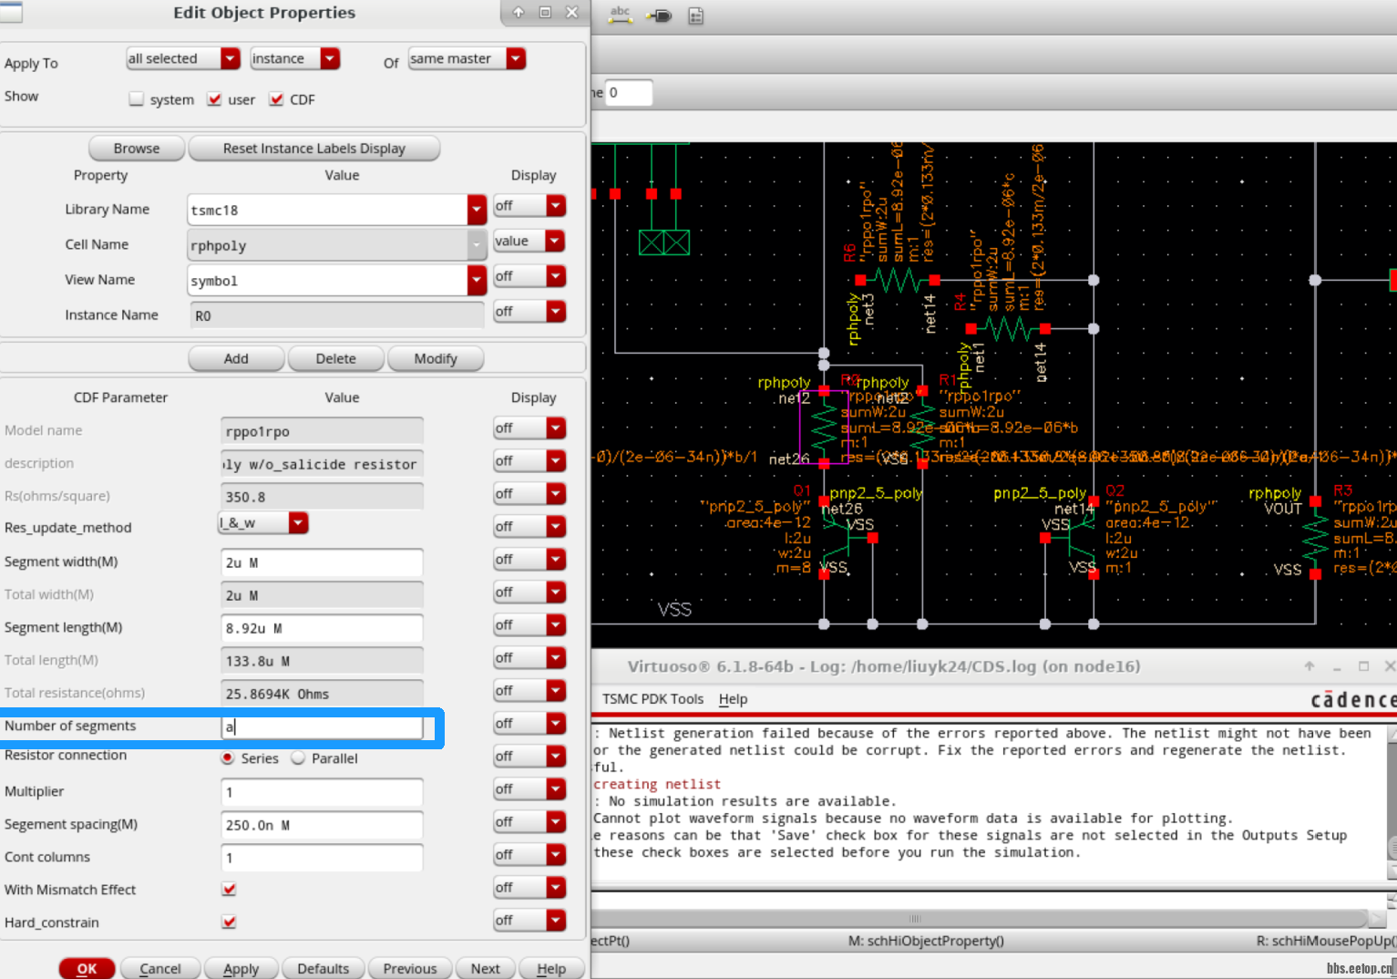
Task: Click the Next button
Action: (485, 968)
